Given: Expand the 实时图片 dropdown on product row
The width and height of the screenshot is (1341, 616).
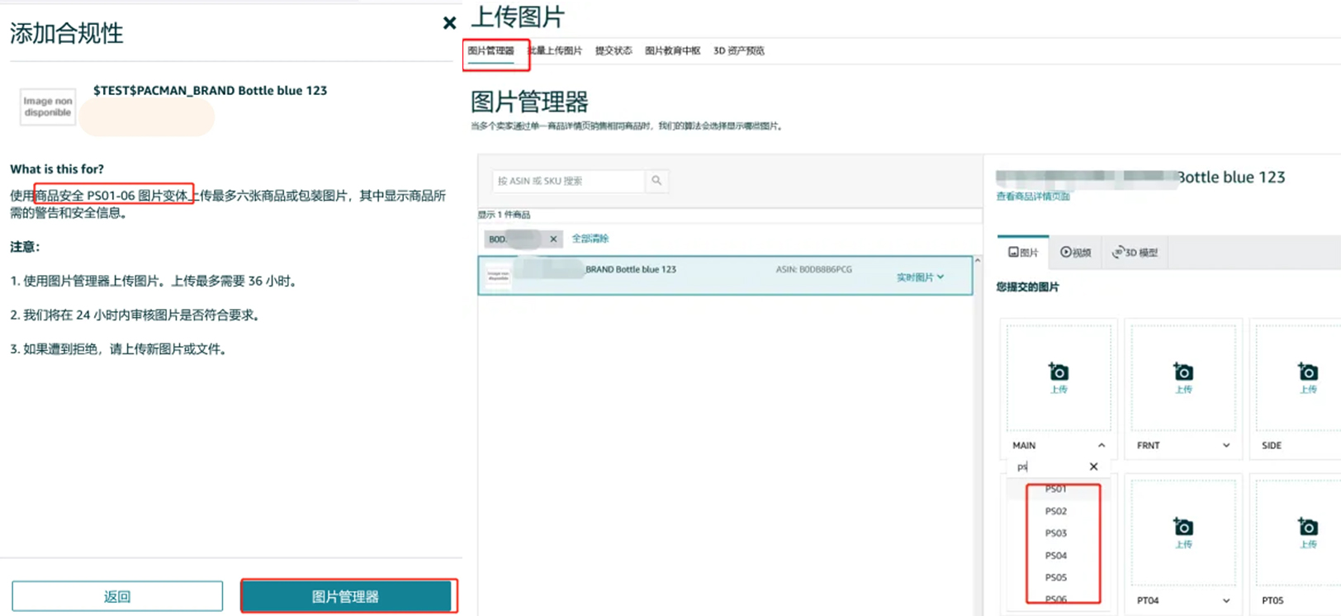Looking at the screenshot, I should click(x=920, y=277).
